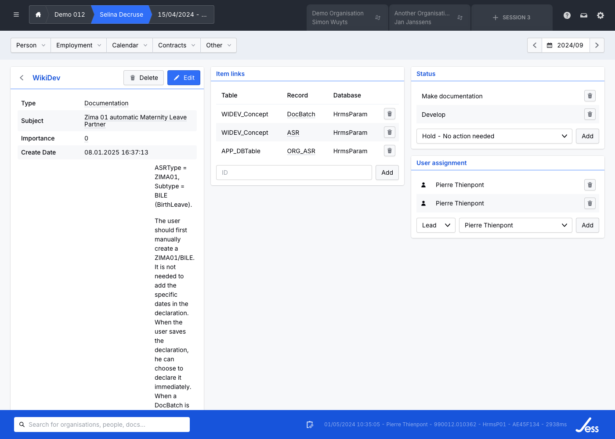Open the inbox tray icon
615x439 pixels.
point(584,15)
